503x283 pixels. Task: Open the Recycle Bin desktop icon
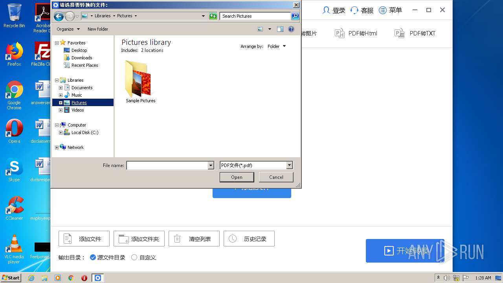click(14, 16)
